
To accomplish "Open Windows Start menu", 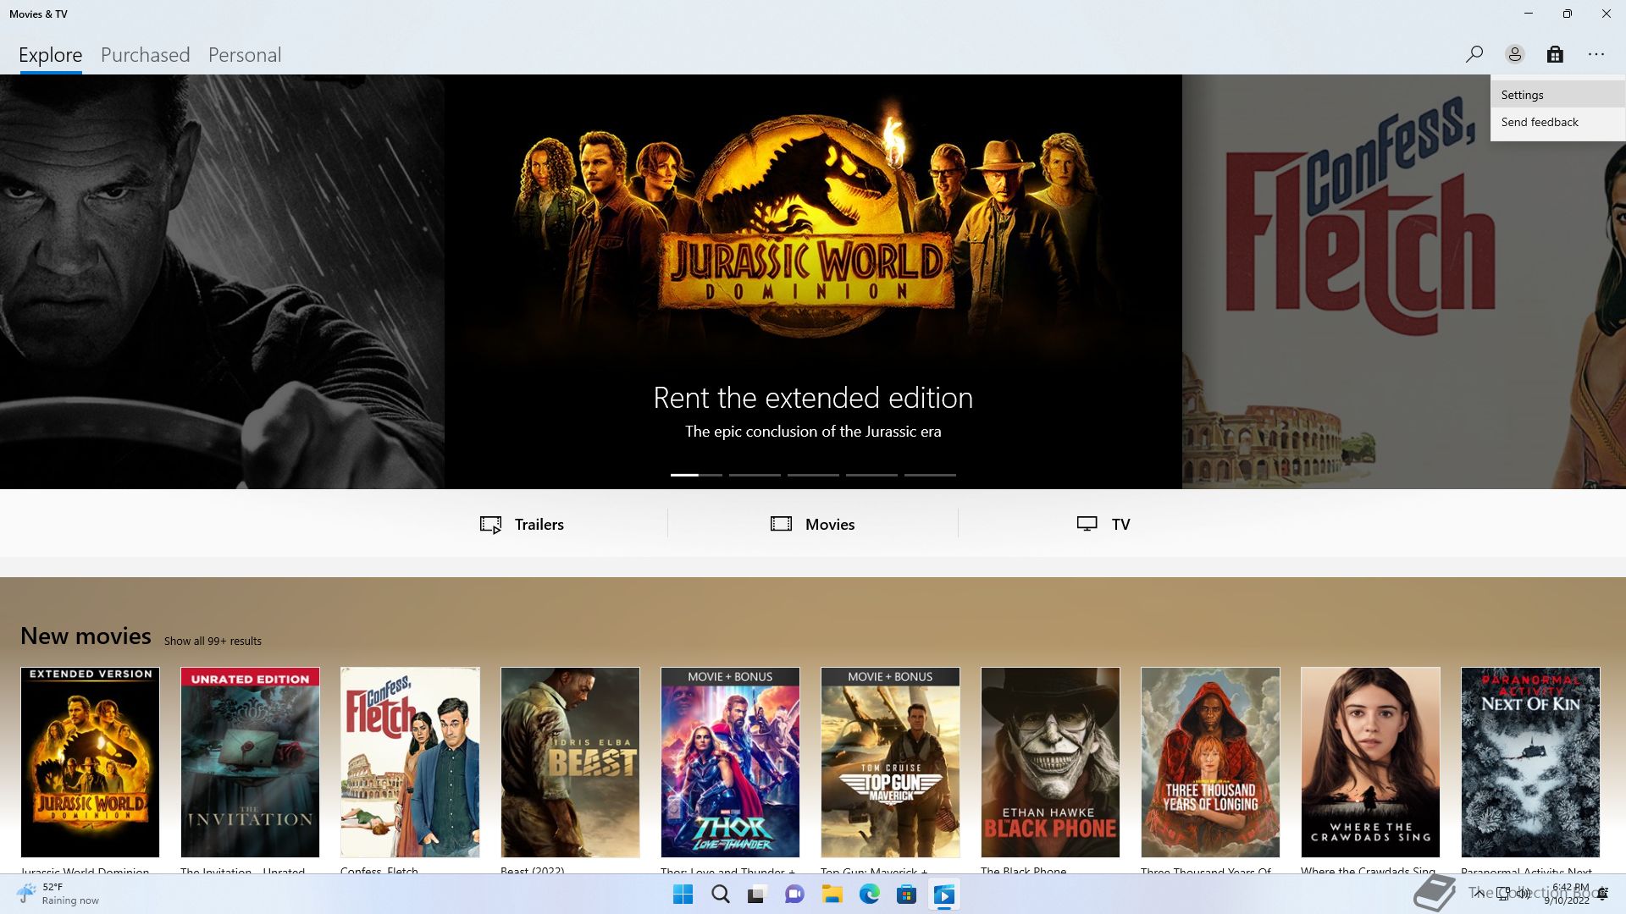I will [683, 895].
